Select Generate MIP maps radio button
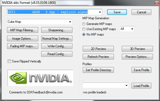 tap(84, 24)
